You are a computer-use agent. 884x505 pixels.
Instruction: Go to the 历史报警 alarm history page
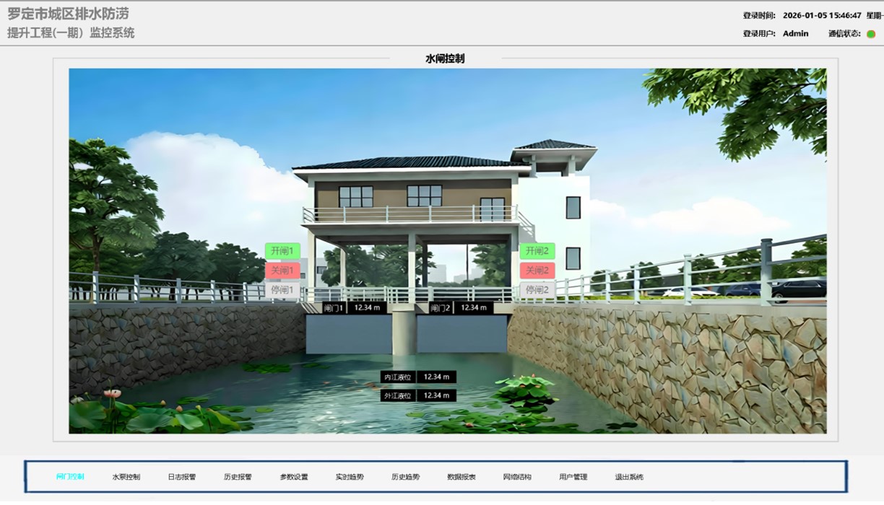pyautogui.click(x=238, y=477)
